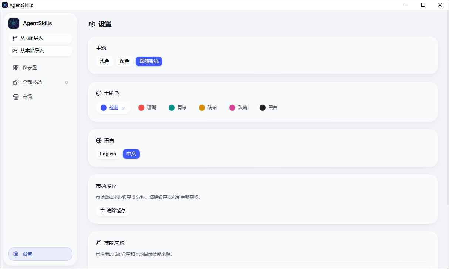This screenshot has height=269, width=449.
Task: Click the 全部技能 skills icon in sidebar
Action: tap(15, 82)
